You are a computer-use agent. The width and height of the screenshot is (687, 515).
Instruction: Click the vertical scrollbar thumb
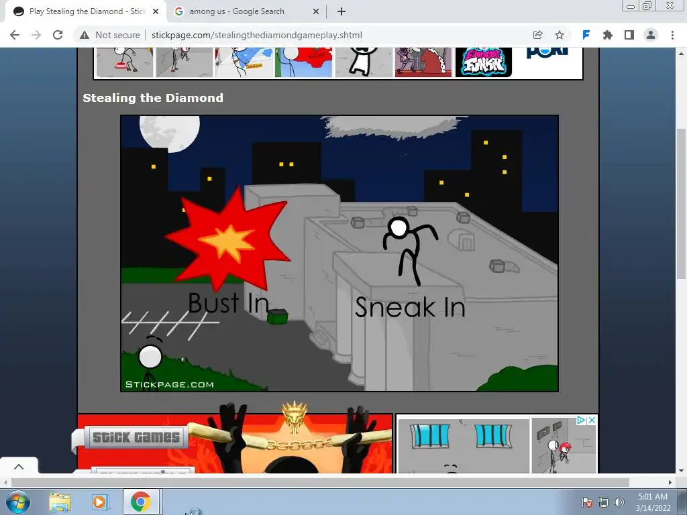[x=681, y=204]
